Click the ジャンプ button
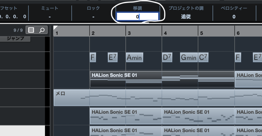Image resolution: width=262 pixels, height=136 pixels. coord(15,39)
